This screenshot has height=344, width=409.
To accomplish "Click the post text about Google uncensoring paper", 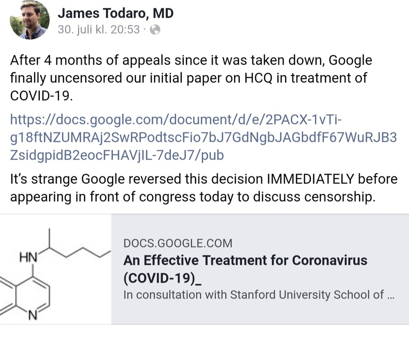I will [x=191, y=78].
